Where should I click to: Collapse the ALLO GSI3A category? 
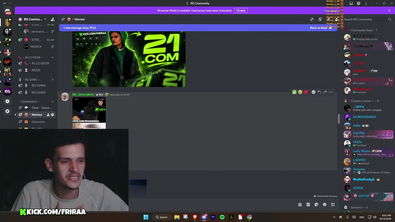click(32, 57)
